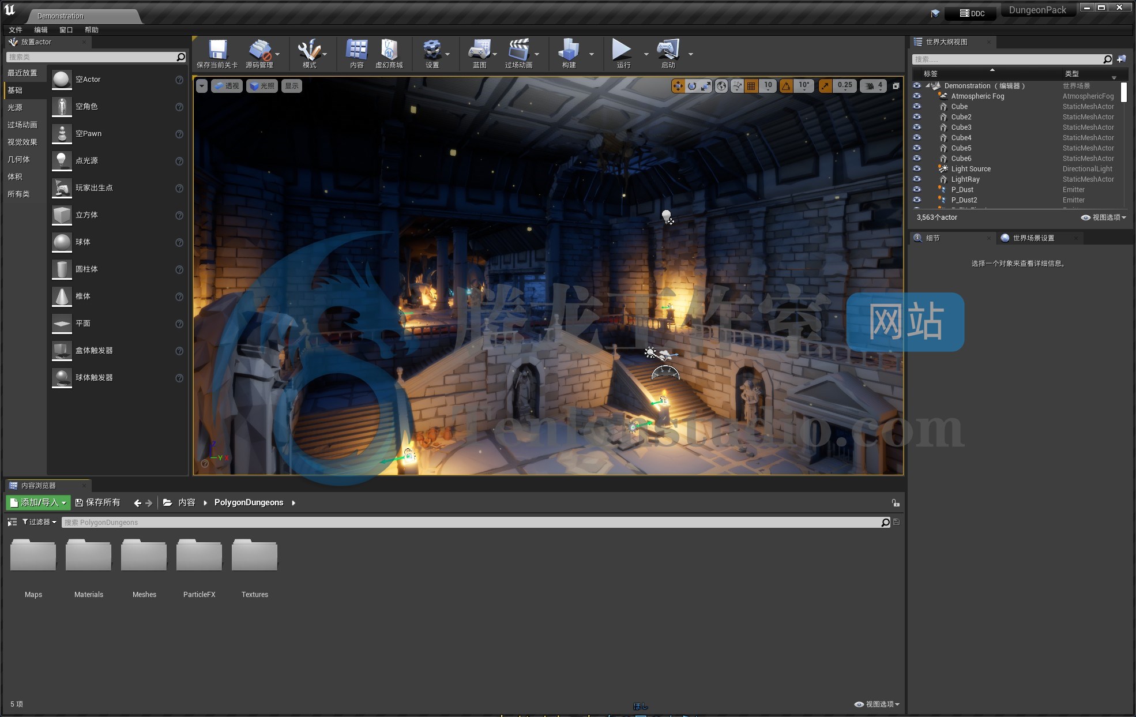Click the World Outliner search field
1136x717 pixels.
1008,59
